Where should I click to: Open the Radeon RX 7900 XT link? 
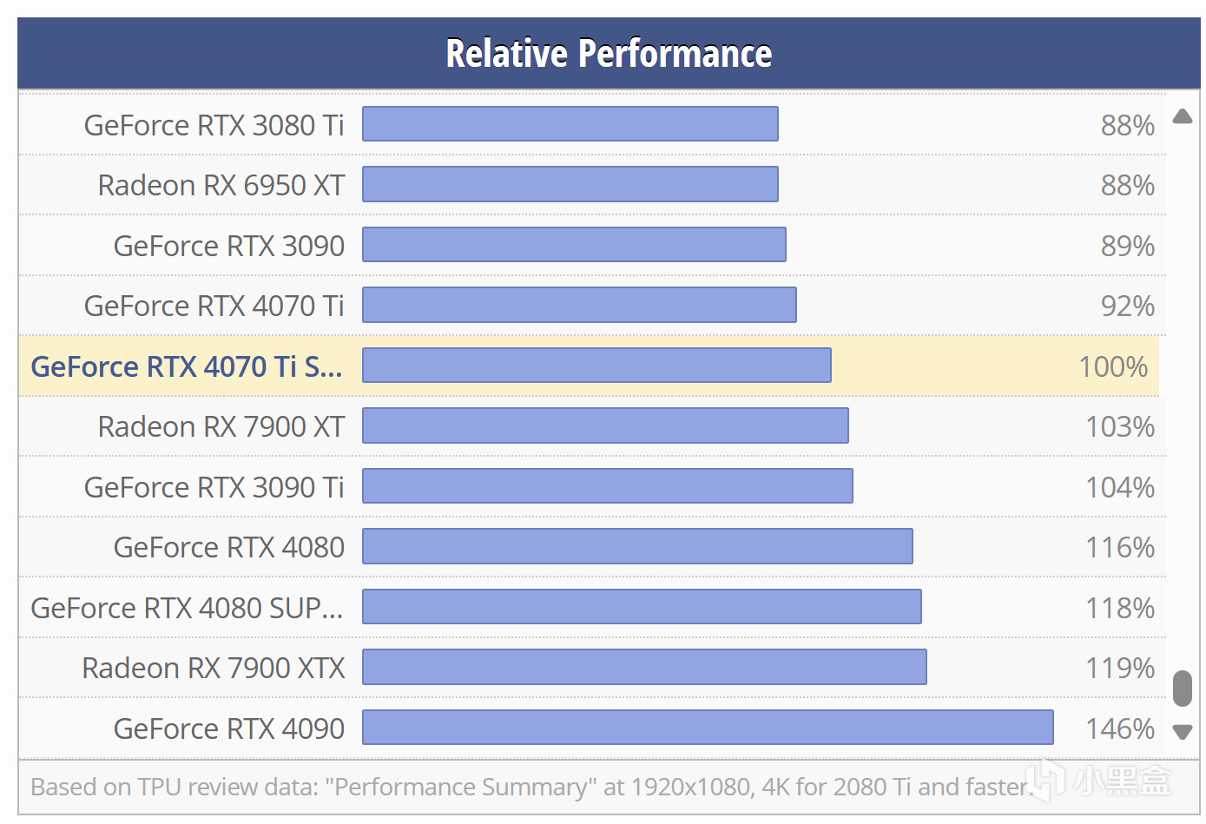pyautogui.click(x=221, y=426)
